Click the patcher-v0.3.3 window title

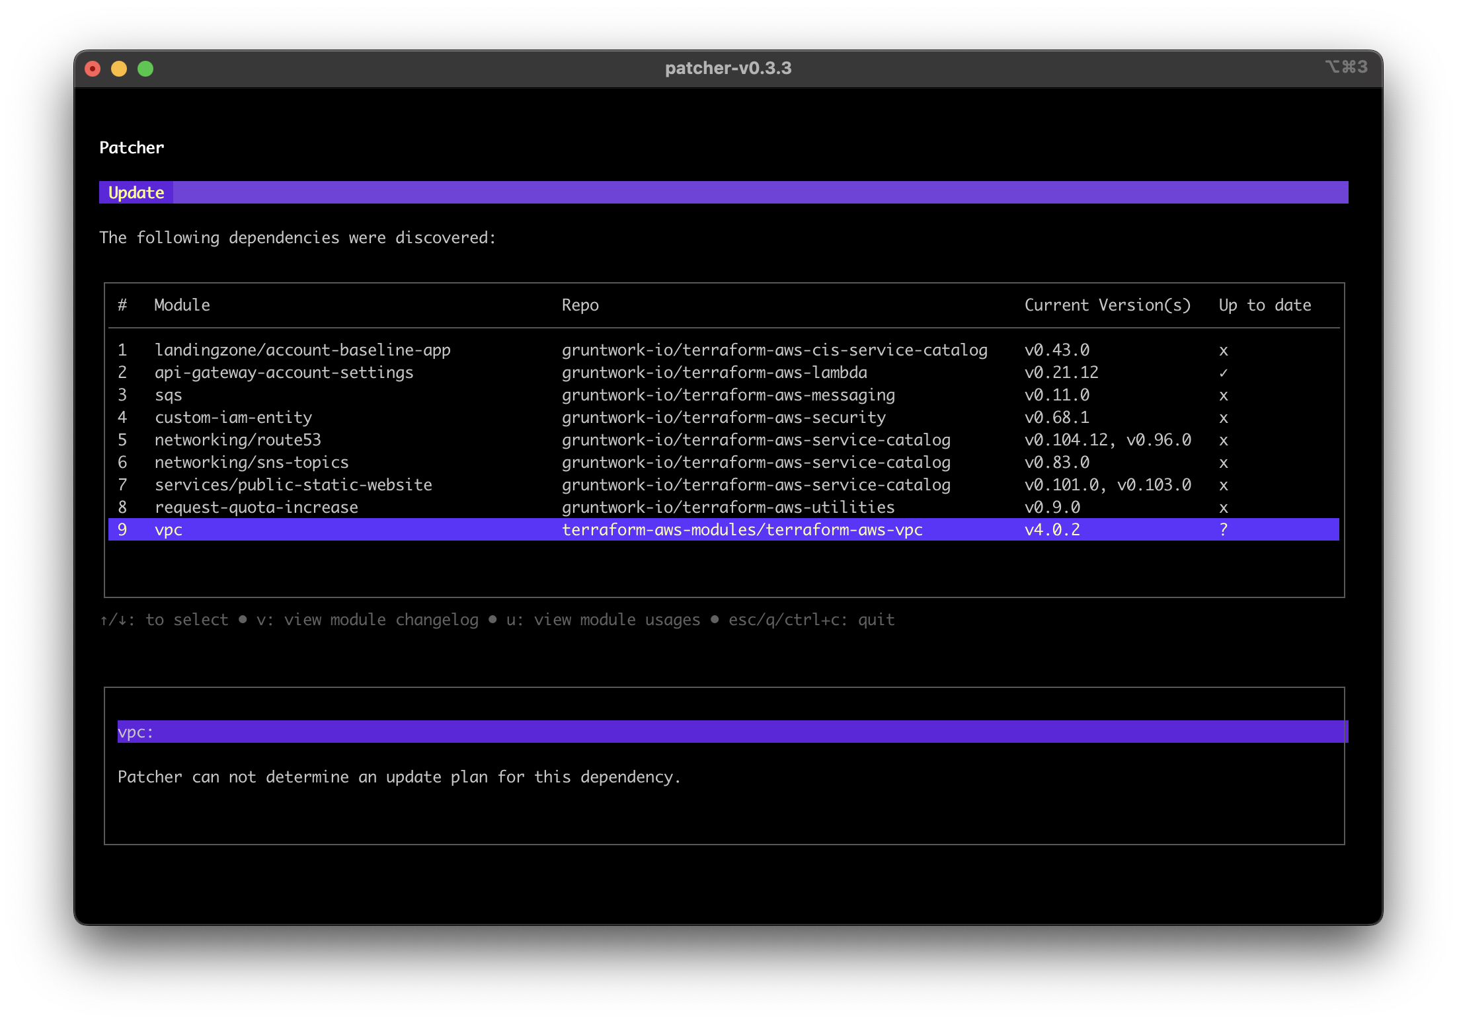(x=727, y=68)
